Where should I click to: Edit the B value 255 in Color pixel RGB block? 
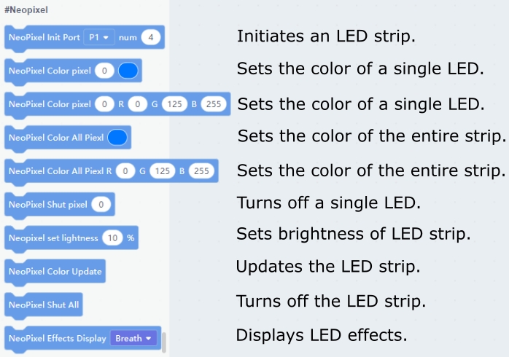214,104
